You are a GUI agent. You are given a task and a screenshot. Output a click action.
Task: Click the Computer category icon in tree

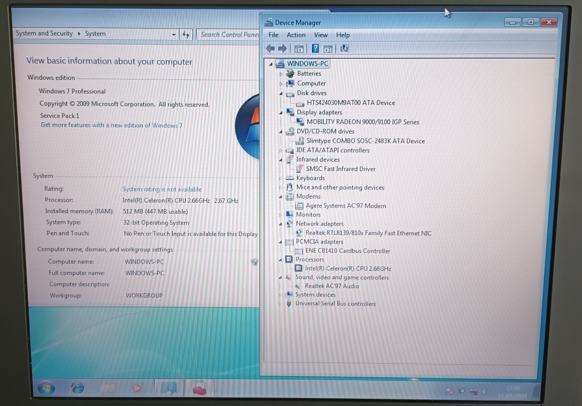(x=290, y=84)
